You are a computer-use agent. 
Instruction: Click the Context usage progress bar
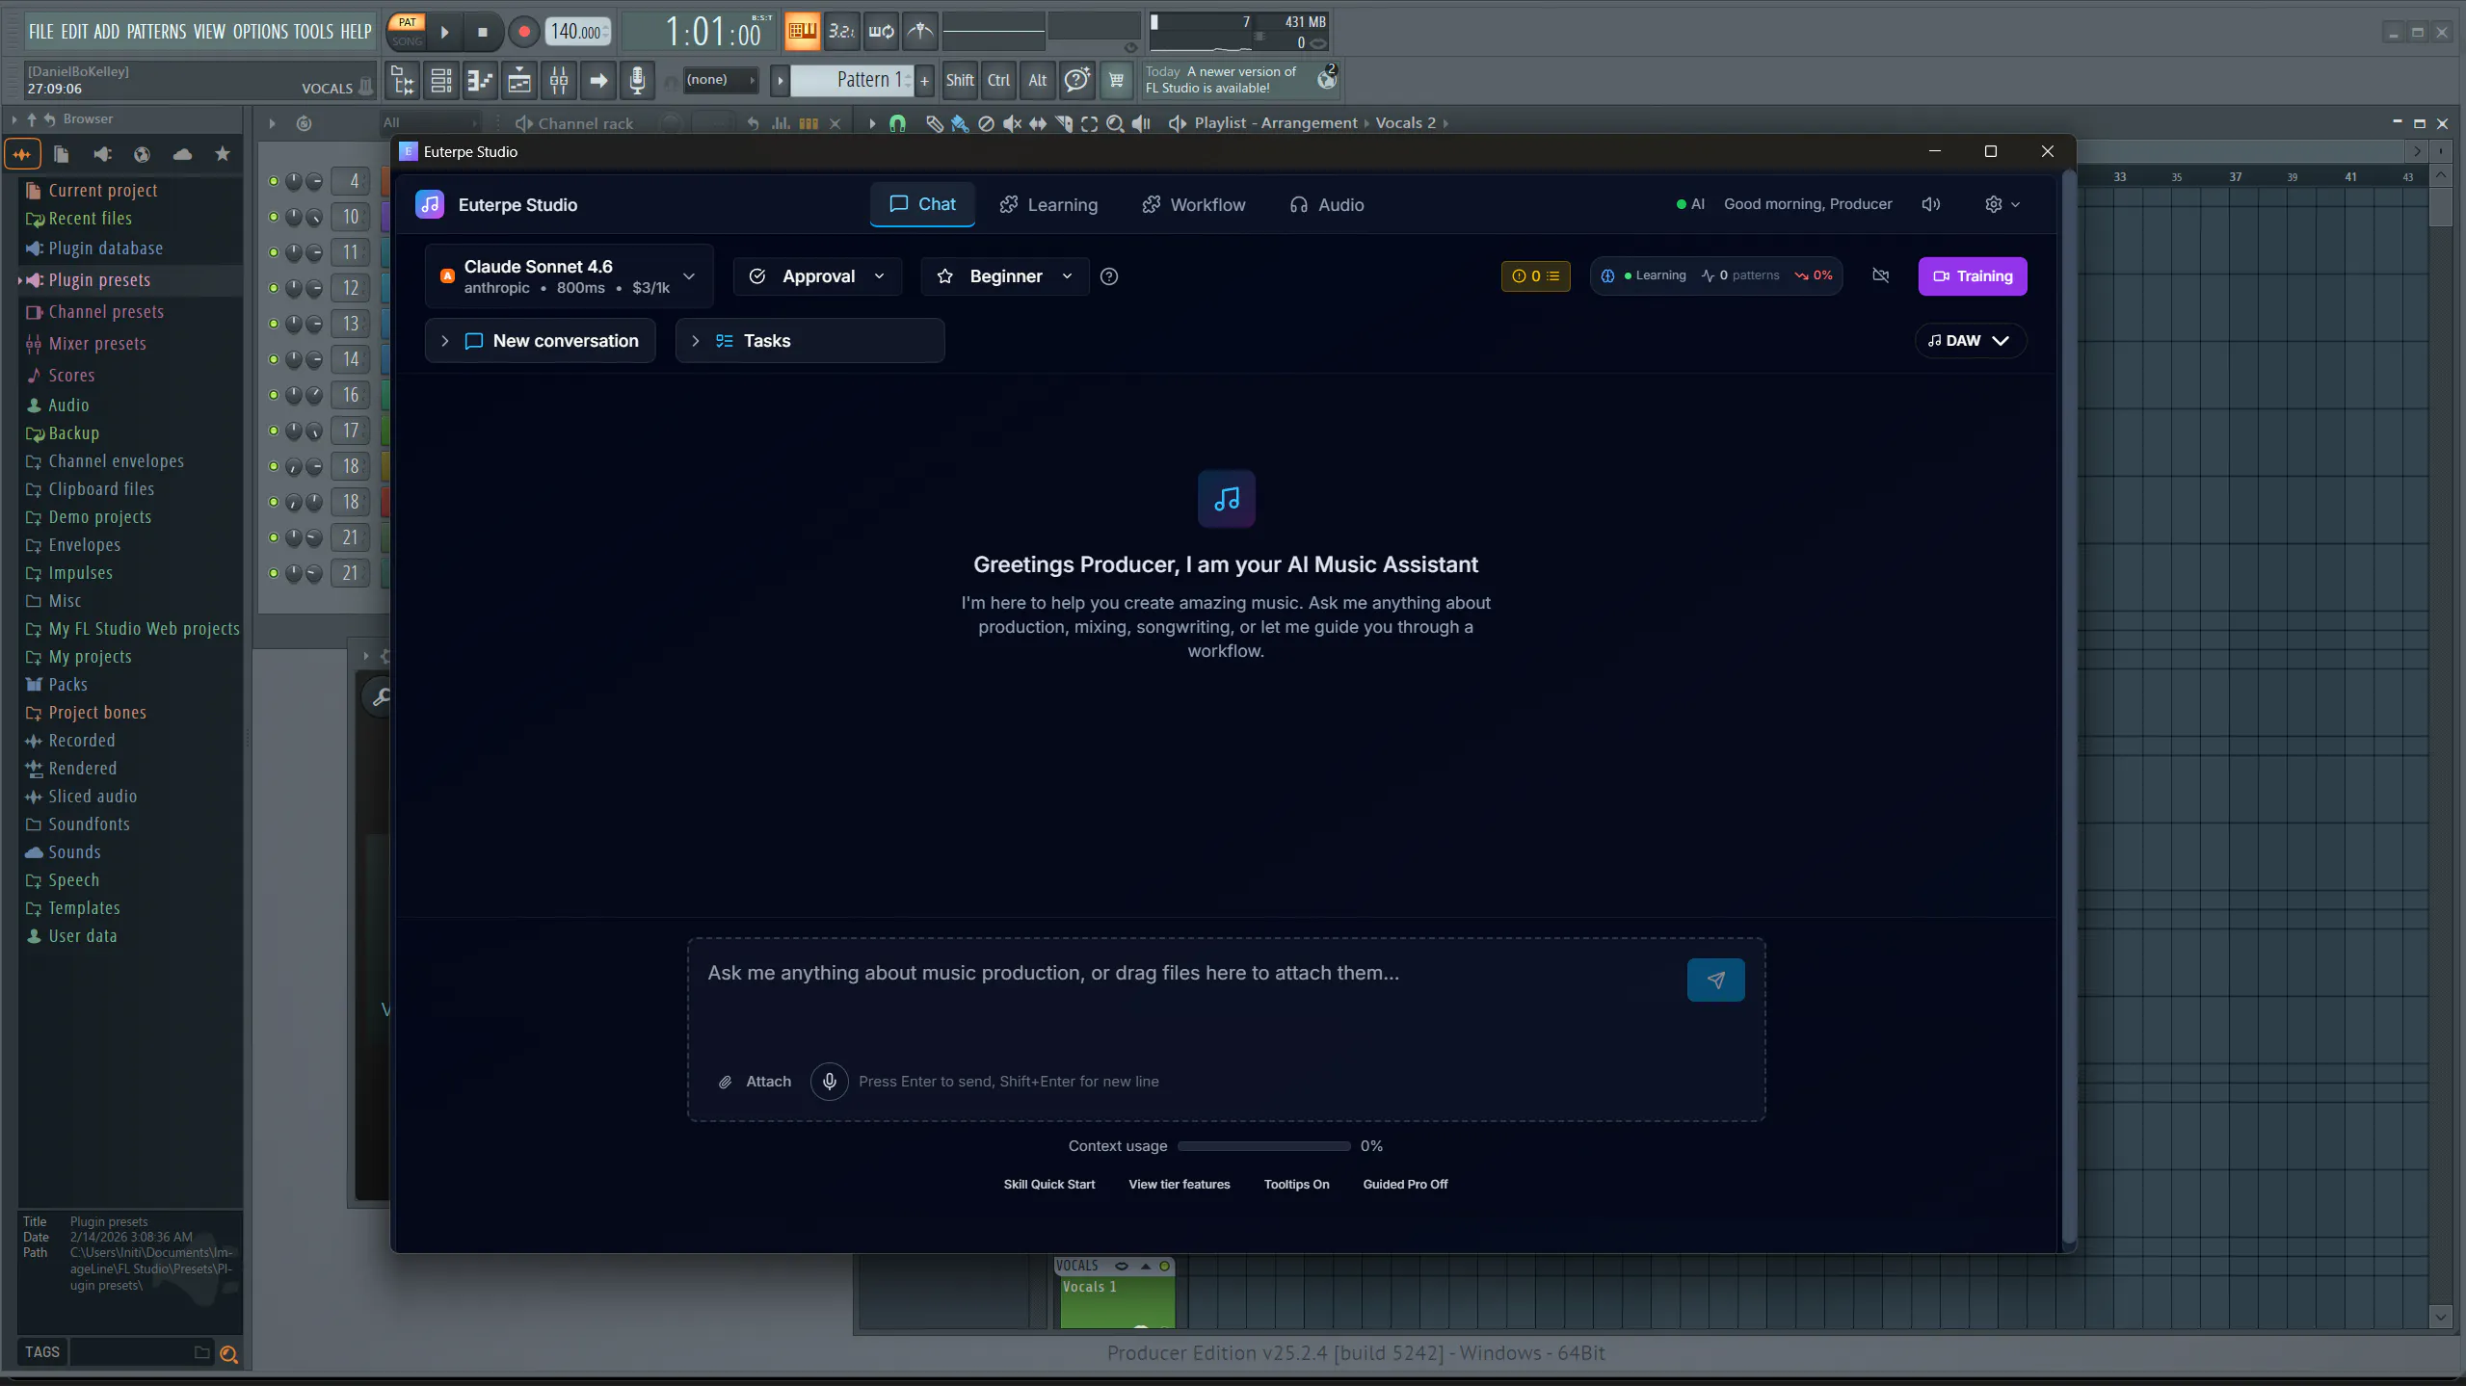tap(1263, 1146)
